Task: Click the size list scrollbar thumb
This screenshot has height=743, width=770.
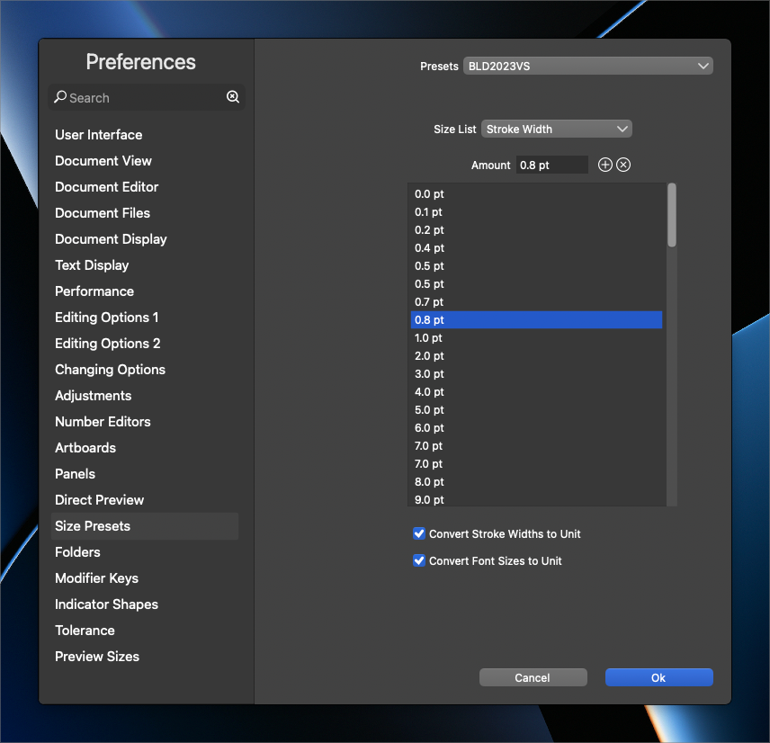Action: pos(672,214)
